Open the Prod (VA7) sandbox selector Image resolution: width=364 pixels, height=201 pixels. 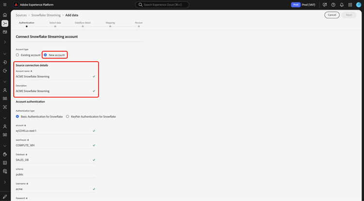(308, 5)
